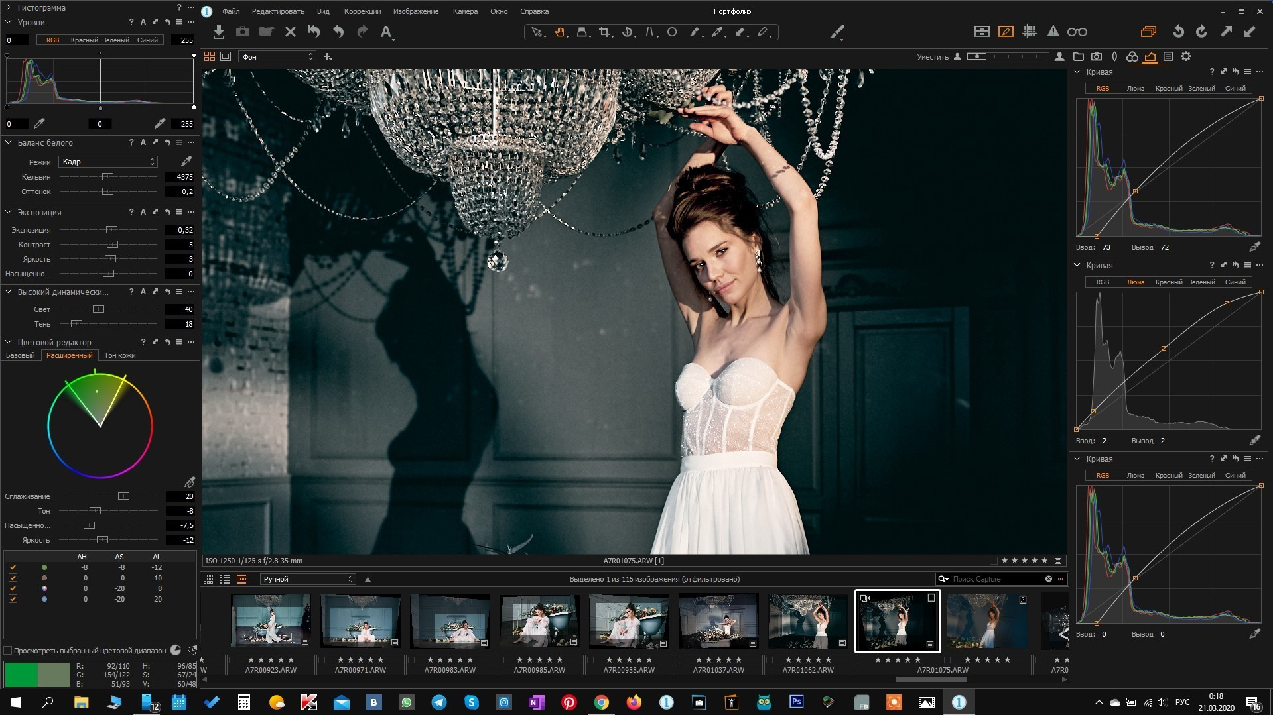Toggle the exposure warning triangle icon
Image resolution: width=1273 pixels, height=715 pixels.
1053,32
